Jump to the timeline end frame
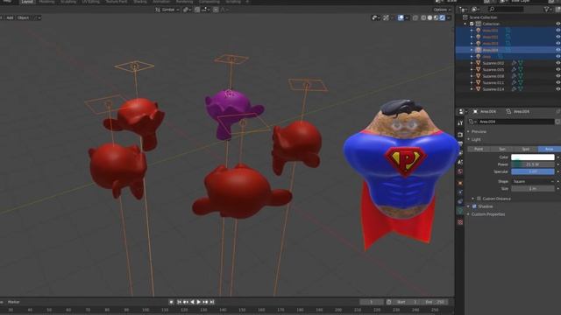The height and width of the screenshot is (315, 561). pos(212,302)
